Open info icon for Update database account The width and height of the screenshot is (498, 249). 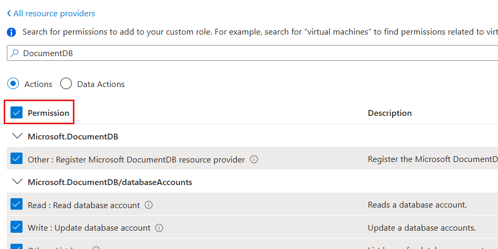(159, 228)
